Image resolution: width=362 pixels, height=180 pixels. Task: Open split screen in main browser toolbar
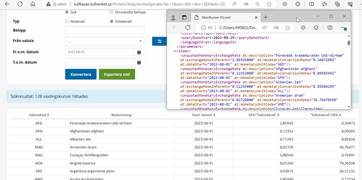coord(312,4)
